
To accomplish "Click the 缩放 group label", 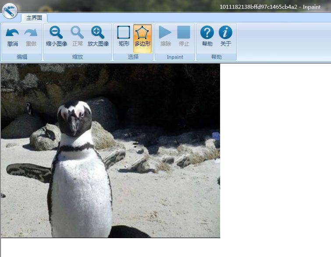I will 78,57.
